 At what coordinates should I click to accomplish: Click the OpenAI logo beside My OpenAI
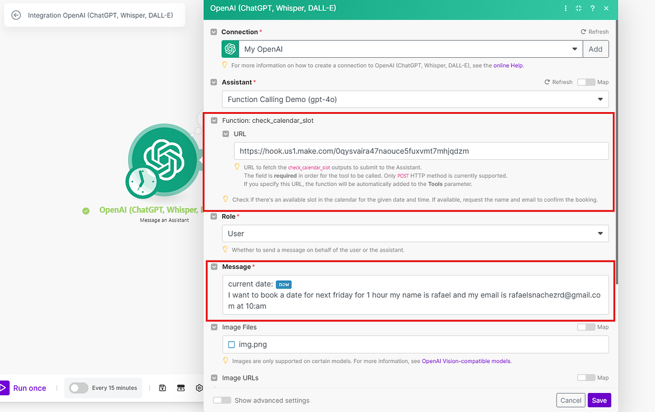coord(230,49)
